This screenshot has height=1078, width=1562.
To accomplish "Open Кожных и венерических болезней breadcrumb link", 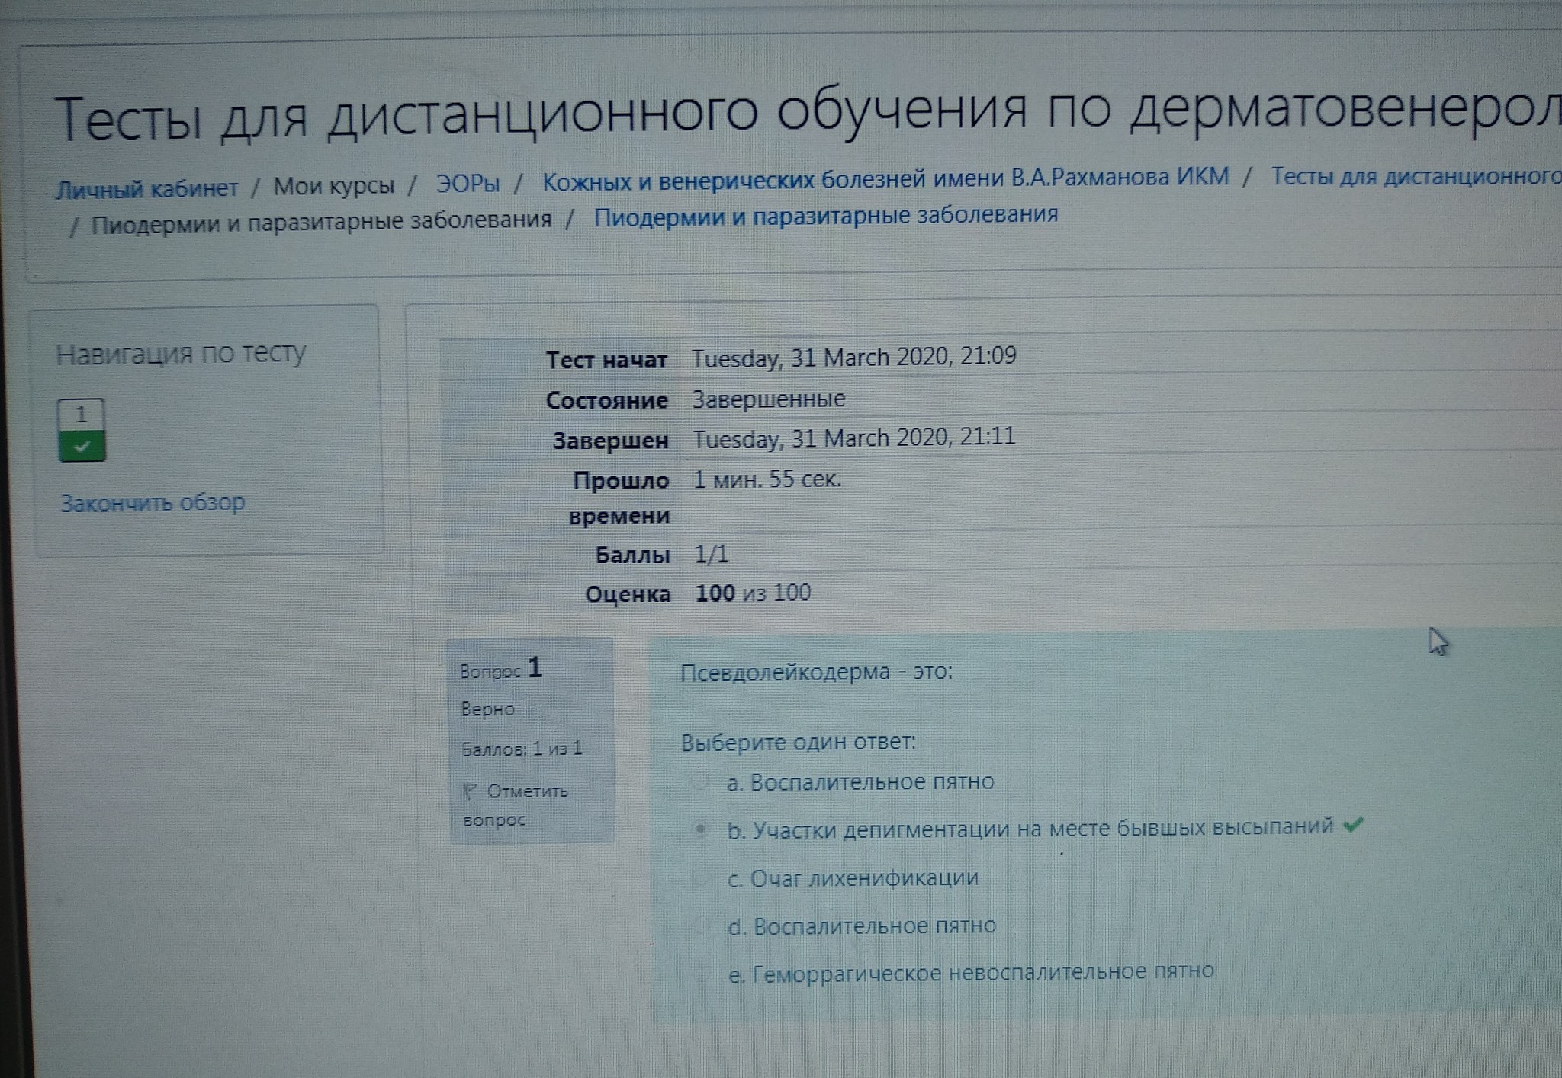I will 885,179.
